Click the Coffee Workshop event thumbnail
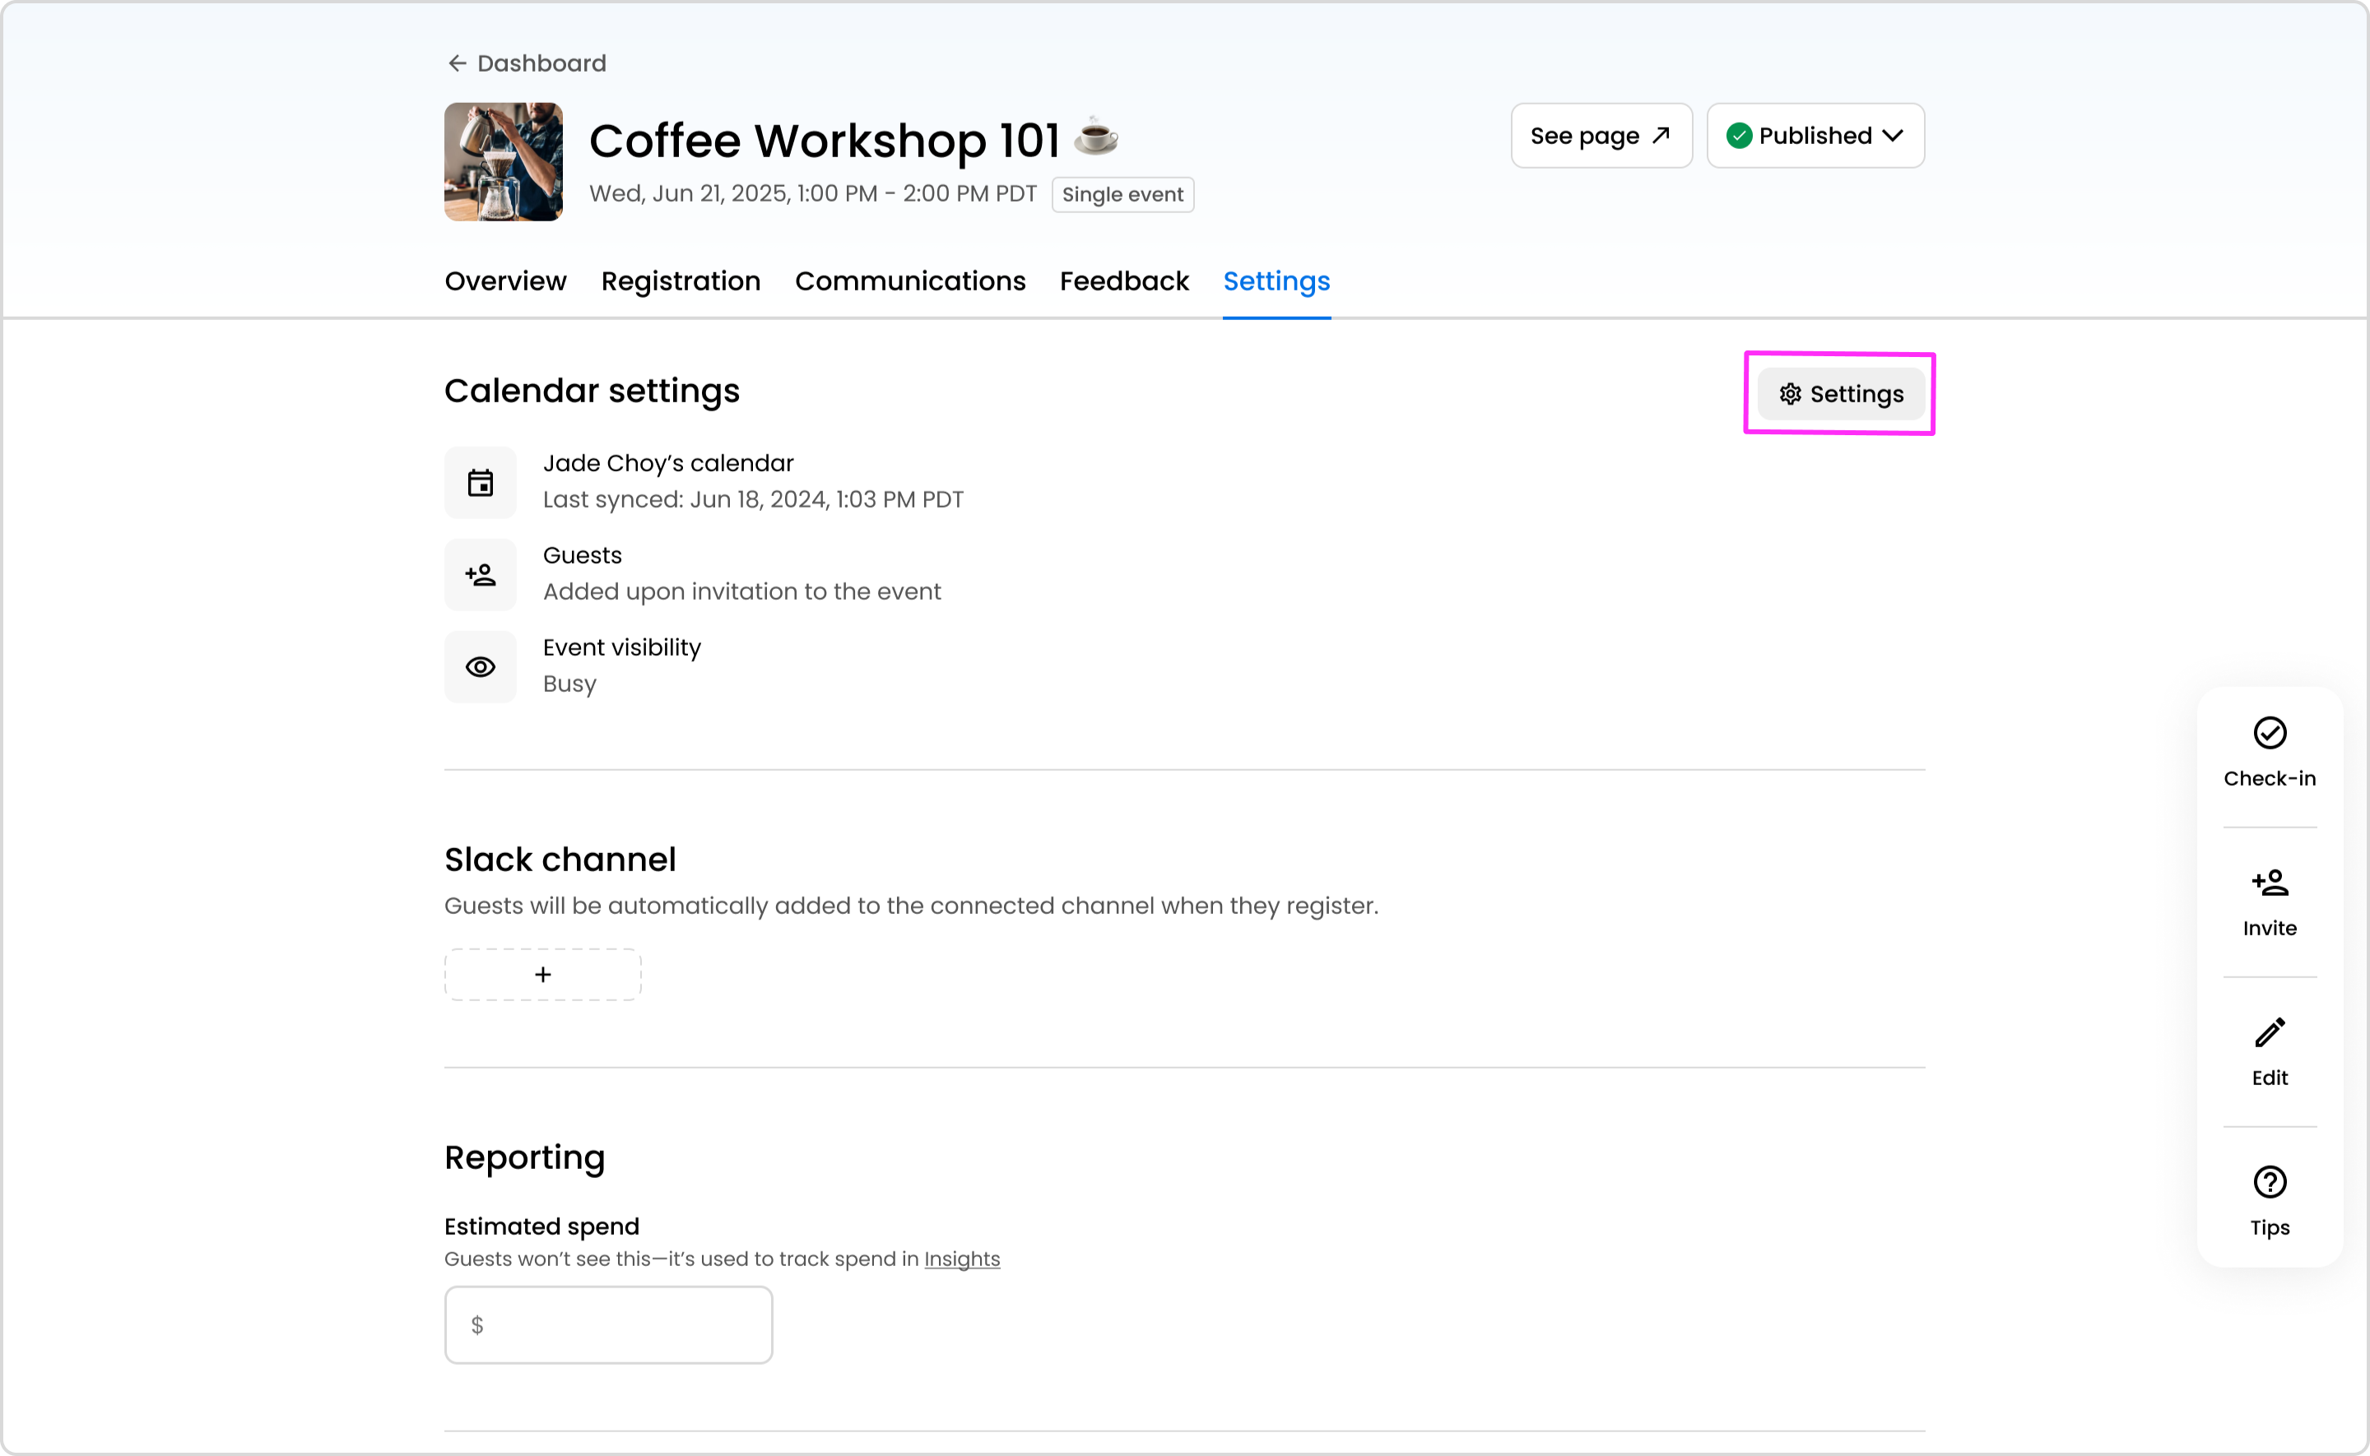Image resolution: width=2370 pixels, height=1456 pixels. coord(504,162)
